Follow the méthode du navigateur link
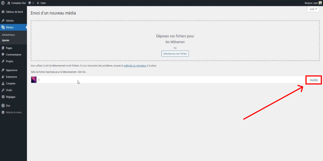This screenshot has height=161, width=323. (135, 66)
